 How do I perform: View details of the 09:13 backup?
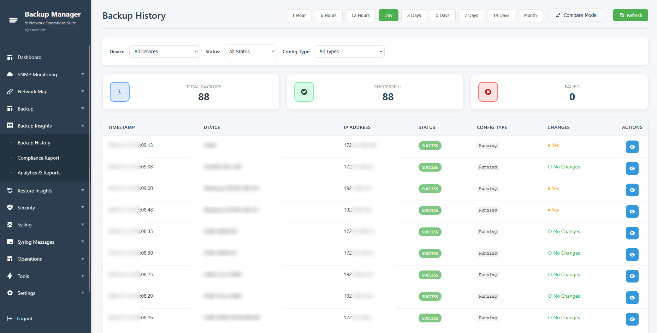(632, 147)
